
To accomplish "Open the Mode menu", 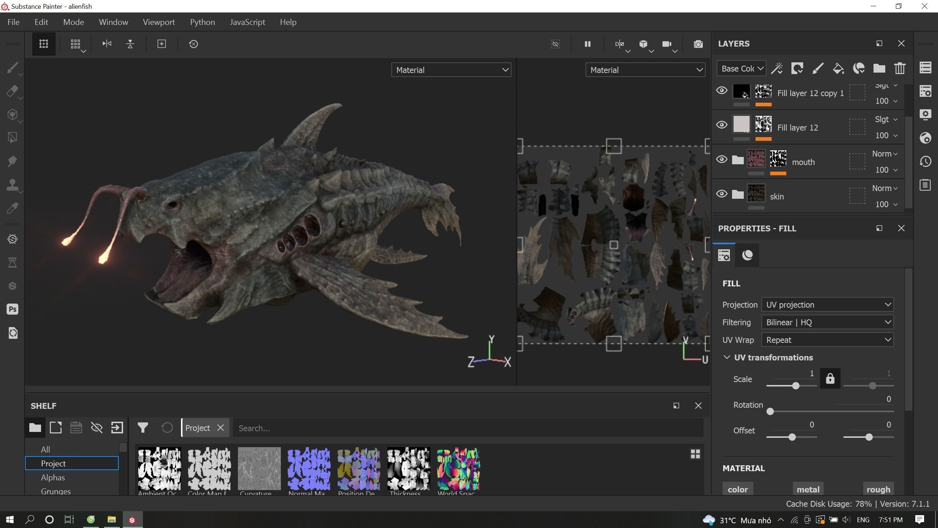I will pyautogui.click(x=74, y=22).
